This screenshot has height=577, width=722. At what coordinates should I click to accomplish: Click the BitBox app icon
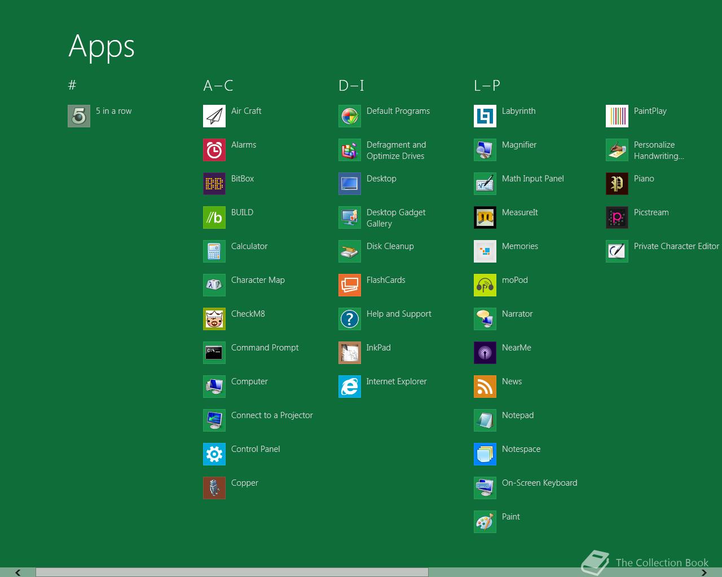[x=214, y=184]
